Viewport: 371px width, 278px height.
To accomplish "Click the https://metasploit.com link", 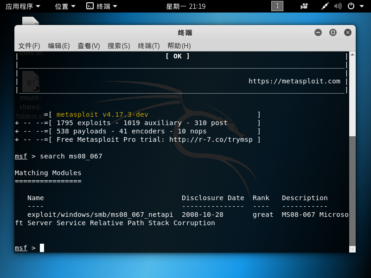I will pyautogui.click(x=294, y=82).
